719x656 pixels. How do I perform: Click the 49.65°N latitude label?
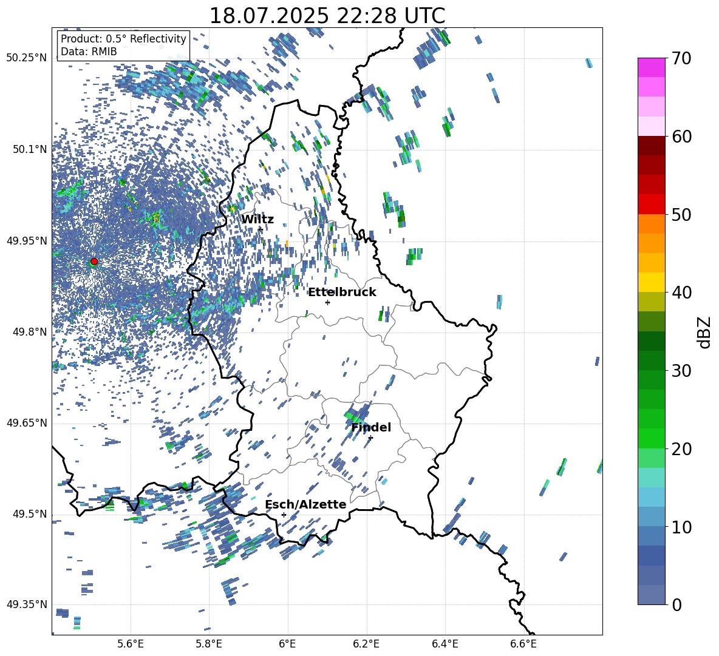coord(27,423)
